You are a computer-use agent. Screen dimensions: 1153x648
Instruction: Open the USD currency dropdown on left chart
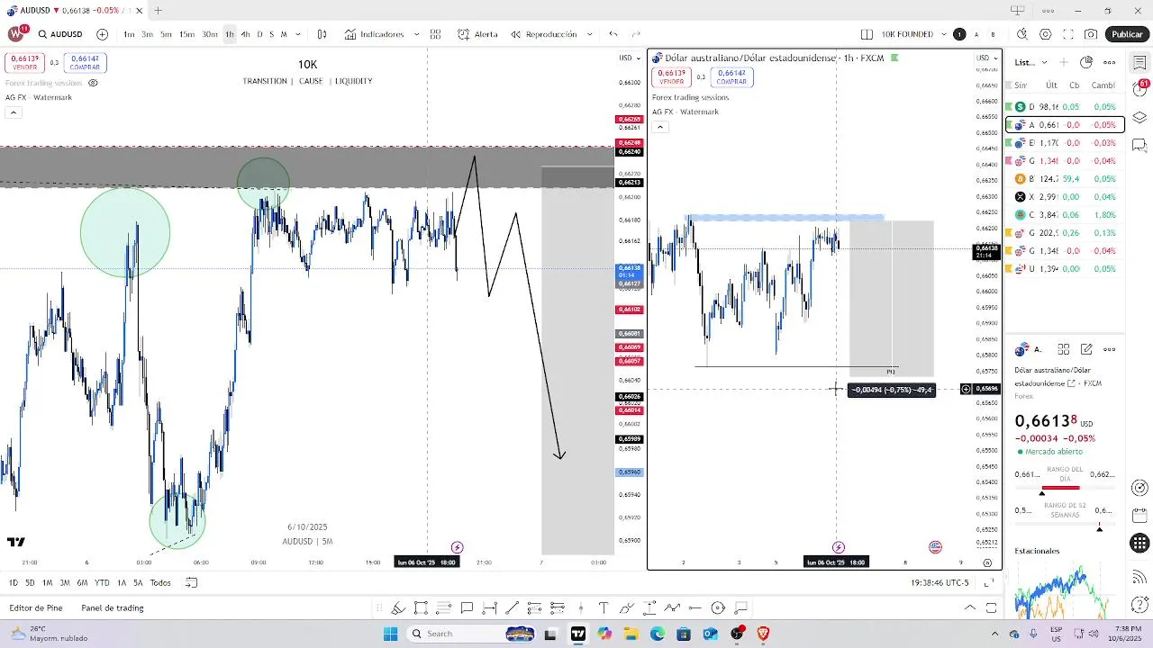coord(628,58)
